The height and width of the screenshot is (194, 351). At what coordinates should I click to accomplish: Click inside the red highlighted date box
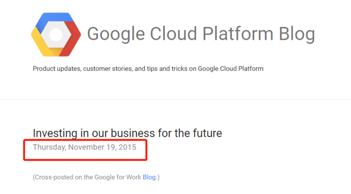click(x=85, y=150)
